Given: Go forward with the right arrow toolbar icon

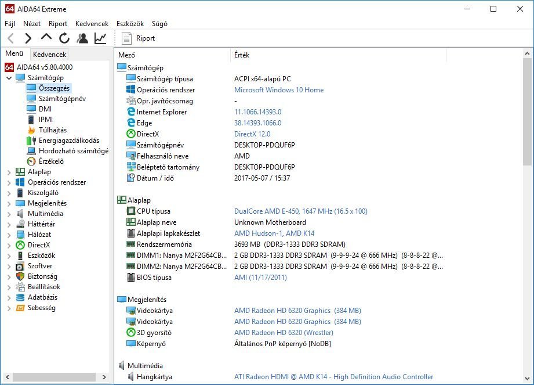Looking at the screenshot, I should [x=28, y=38].
